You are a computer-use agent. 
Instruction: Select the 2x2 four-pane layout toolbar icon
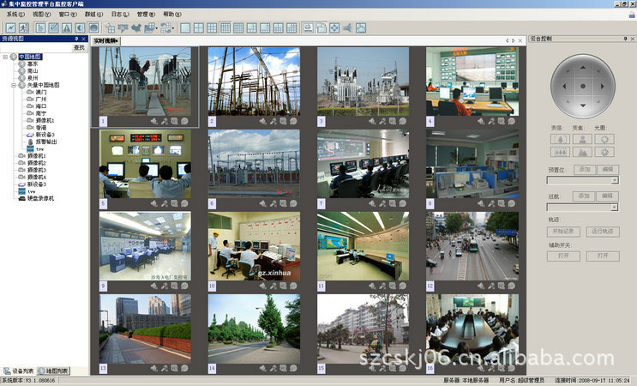(198, 27)
